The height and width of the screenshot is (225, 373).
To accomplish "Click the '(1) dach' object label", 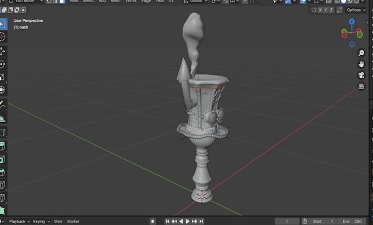I will [21, 27].
